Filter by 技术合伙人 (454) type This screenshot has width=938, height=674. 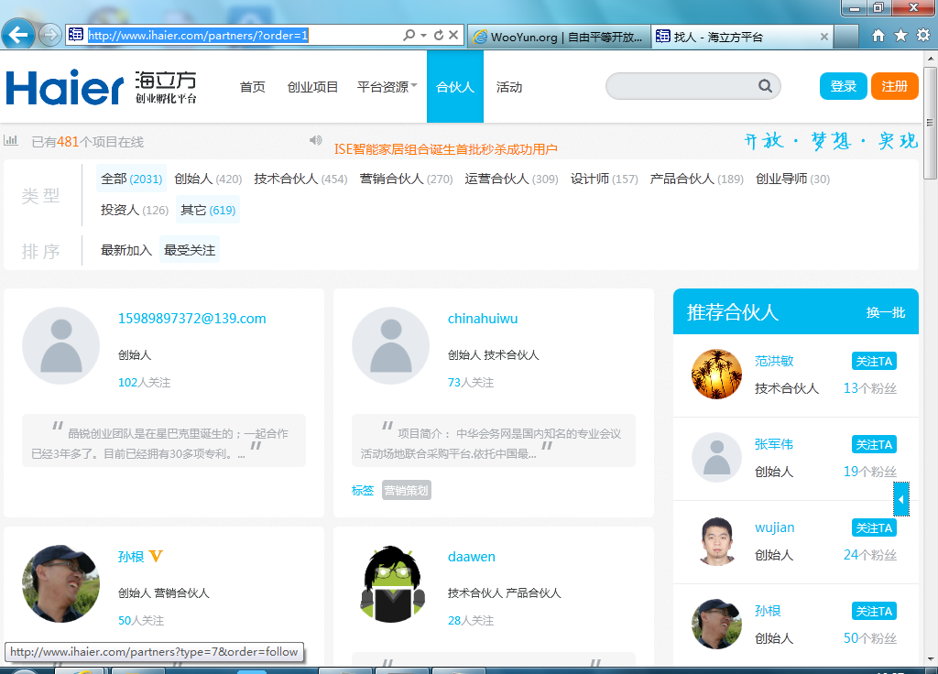pos(300,179)
